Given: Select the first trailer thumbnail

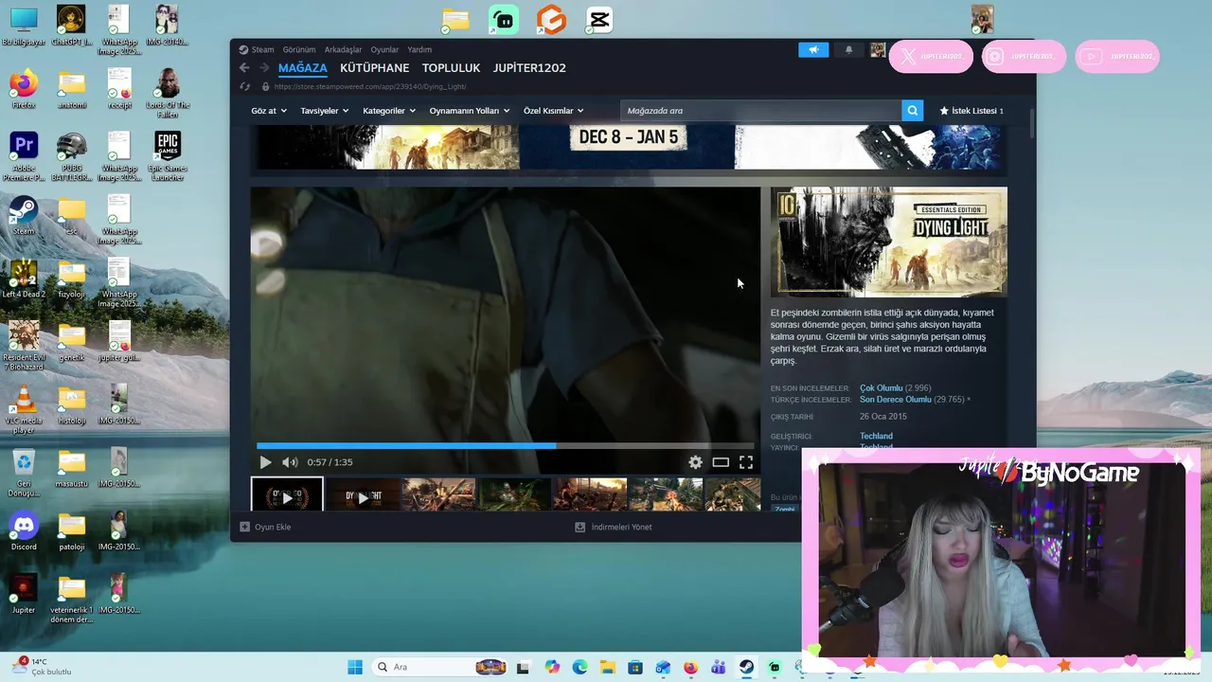Looking at the screenshot, I should click(287, 494).
